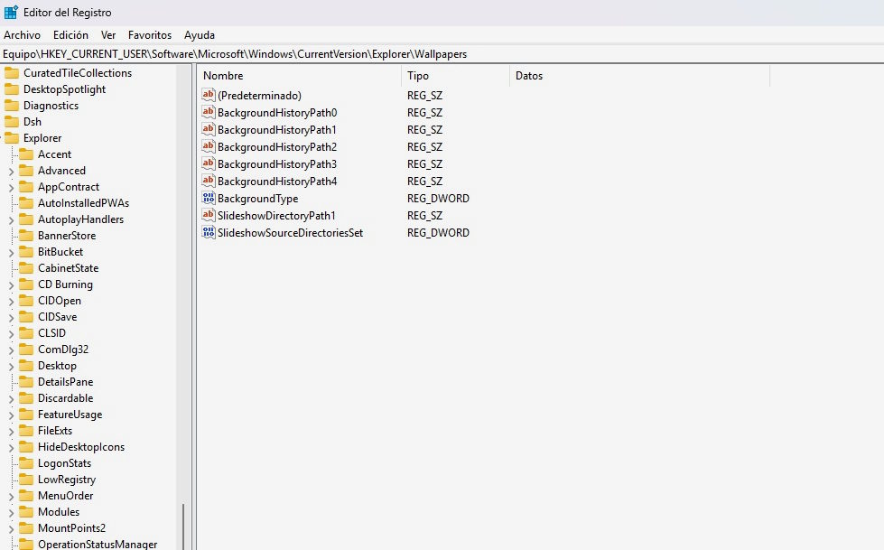Click the Registry Editor app icon in title bar
Viewport: 884px width, 550px height.
pos(11,12)
